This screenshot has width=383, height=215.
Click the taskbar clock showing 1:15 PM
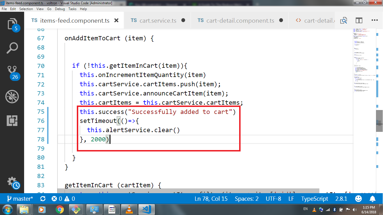369,209
